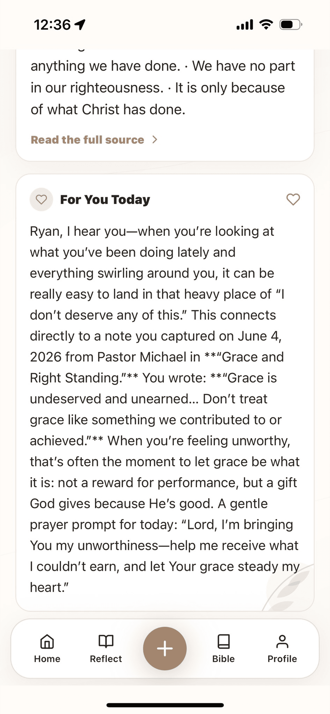
Task: Tap the Wi-Fi status icon
Action: (x=266, y=25)
